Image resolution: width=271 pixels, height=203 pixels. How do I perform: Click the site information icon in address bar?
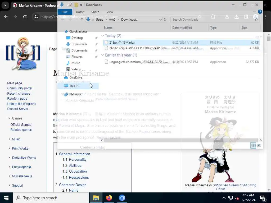pos(36,17)
